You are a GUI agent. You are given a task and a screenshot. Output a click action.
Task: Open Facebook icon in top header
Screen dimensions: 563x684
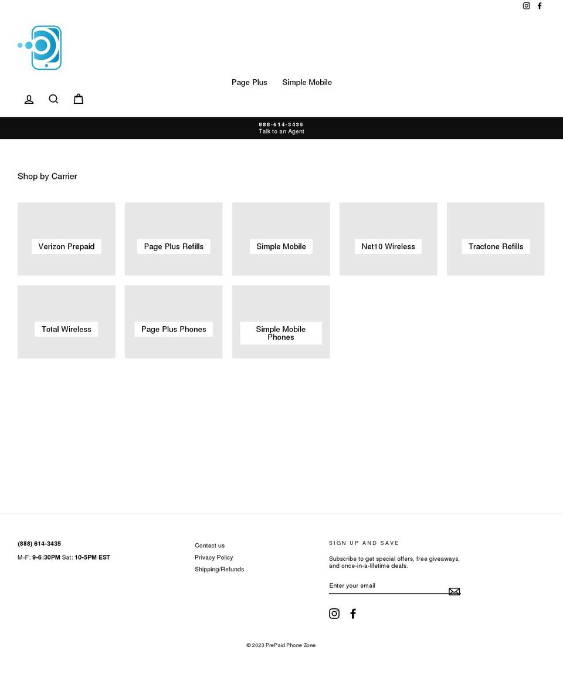(x=540, y=6)
